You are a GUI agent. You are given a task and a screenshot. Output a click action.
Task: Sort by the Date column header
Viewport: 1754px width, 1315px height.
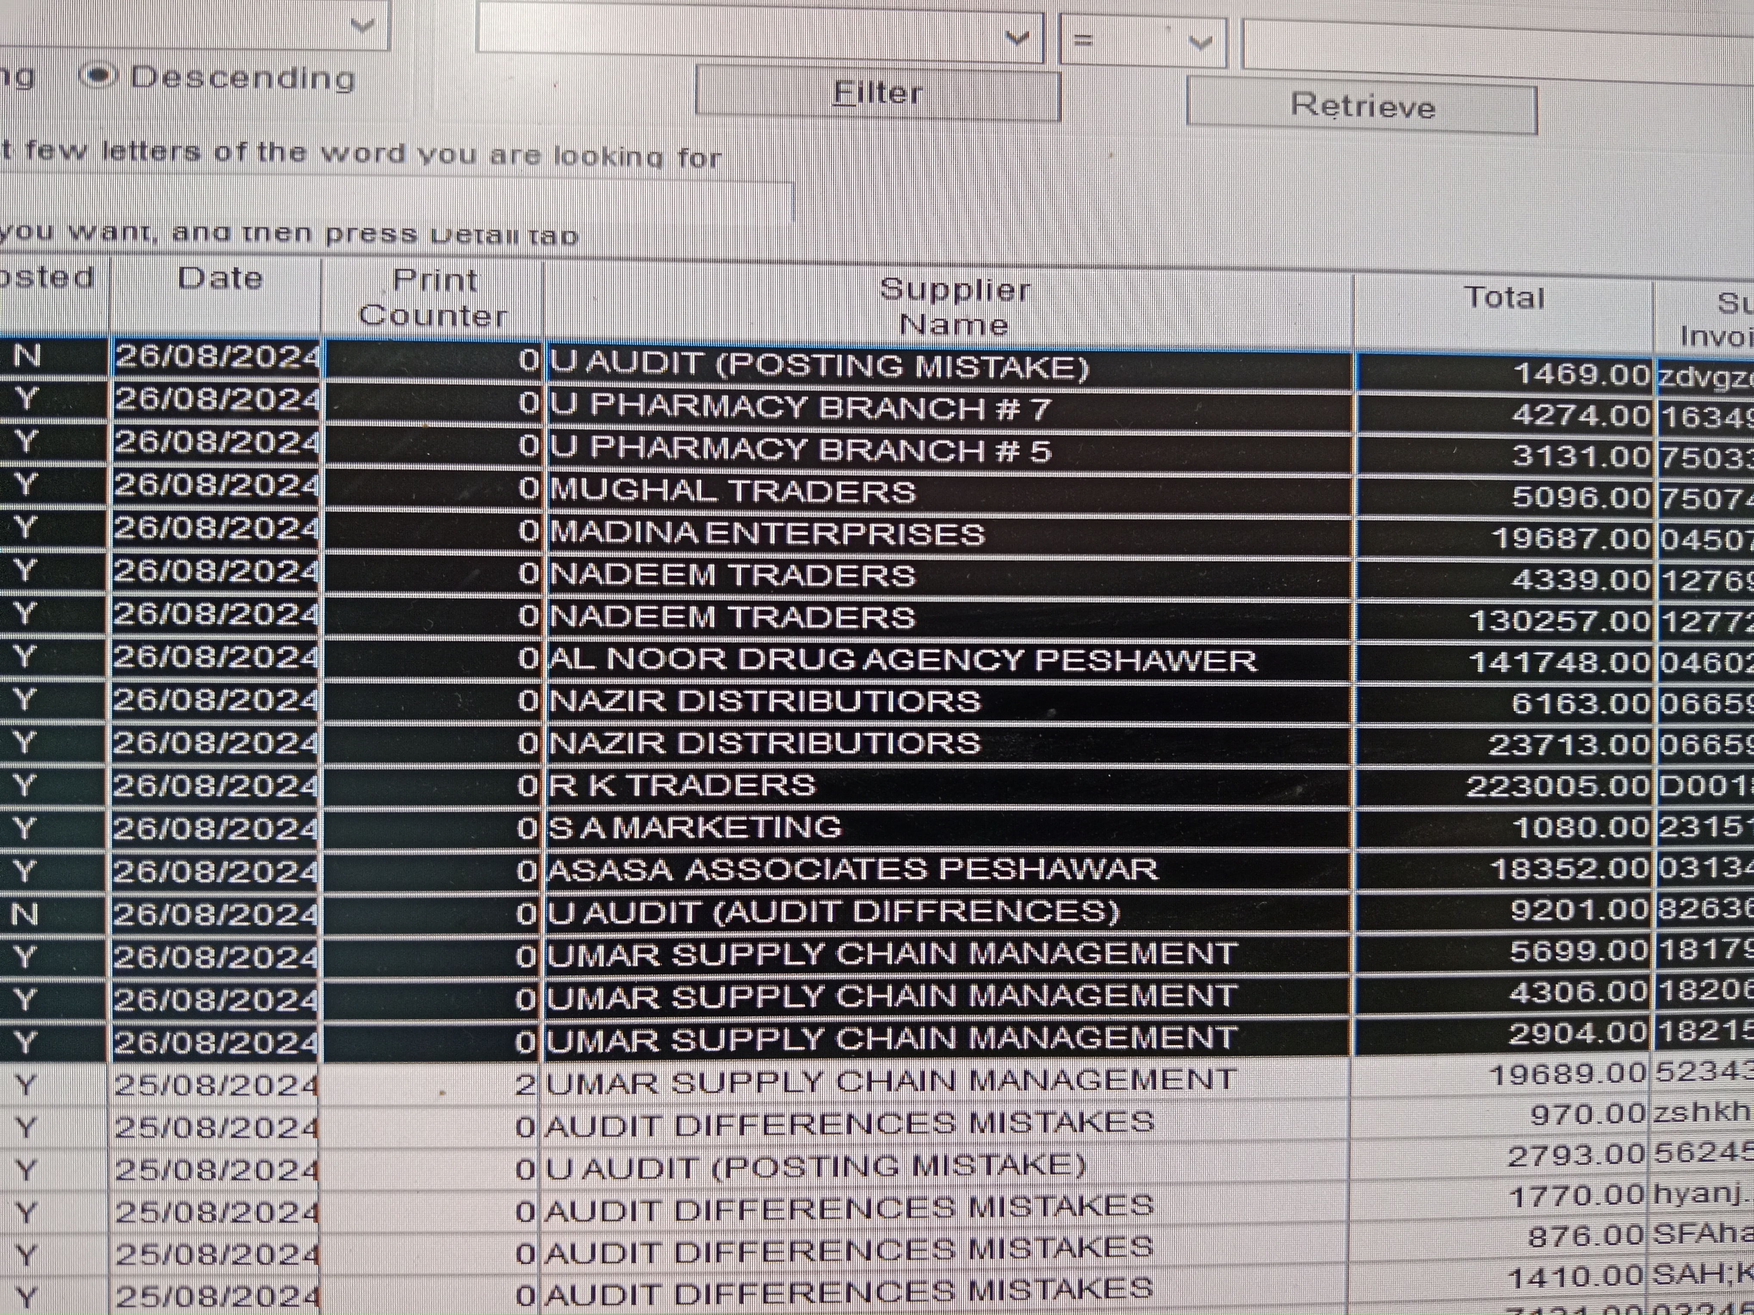click(219, 279)
